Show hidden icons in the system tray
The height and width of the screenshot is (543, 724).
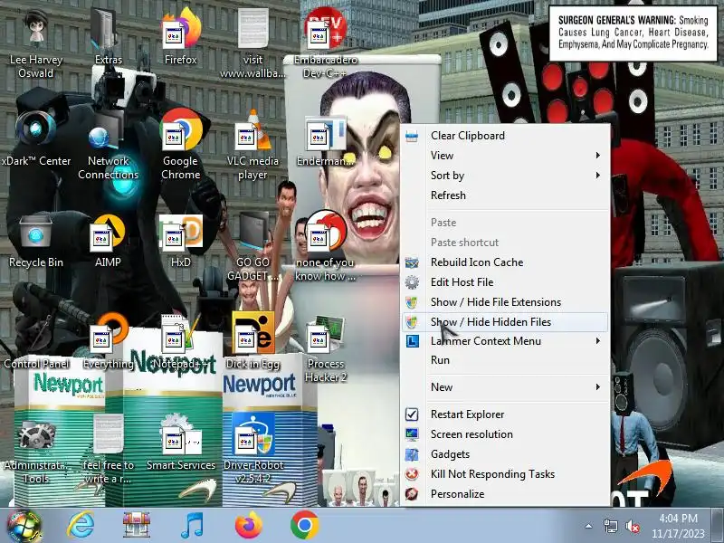click(588, 526)
